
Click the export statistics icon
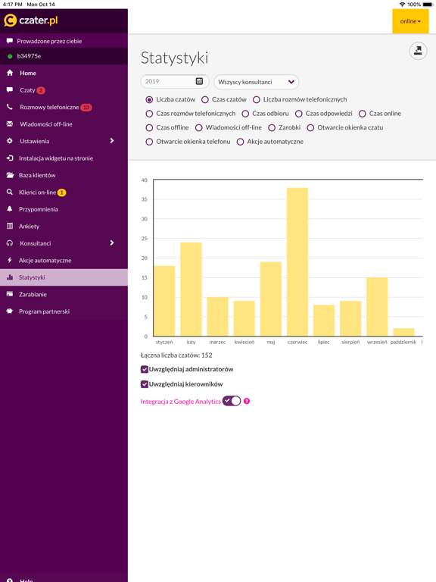coord(418,51)
